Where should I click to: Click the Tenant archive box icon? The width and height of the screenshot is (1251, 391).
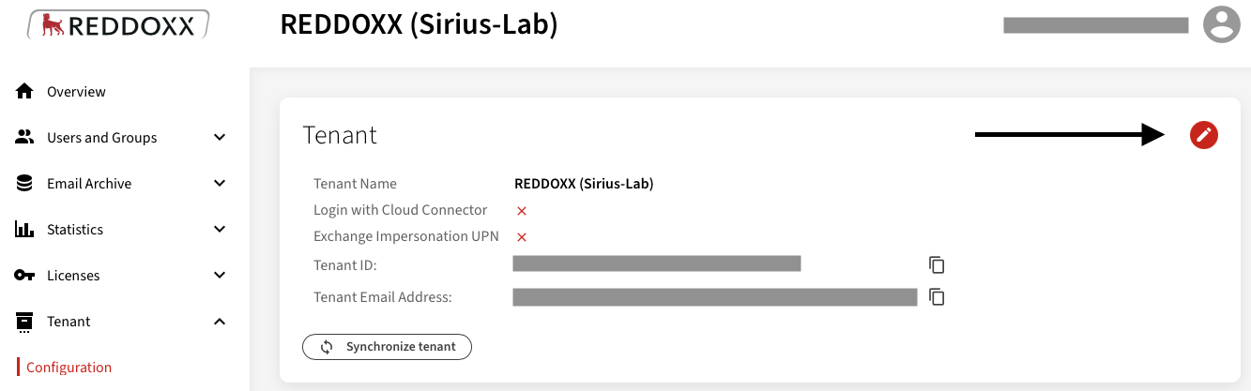pos(24,322)
